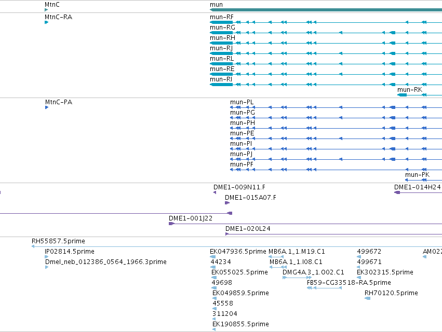Screen dimensions: 442x332
Task: Select protein mun-PG label
Action: pyautogui.click(x=243, y=113)
